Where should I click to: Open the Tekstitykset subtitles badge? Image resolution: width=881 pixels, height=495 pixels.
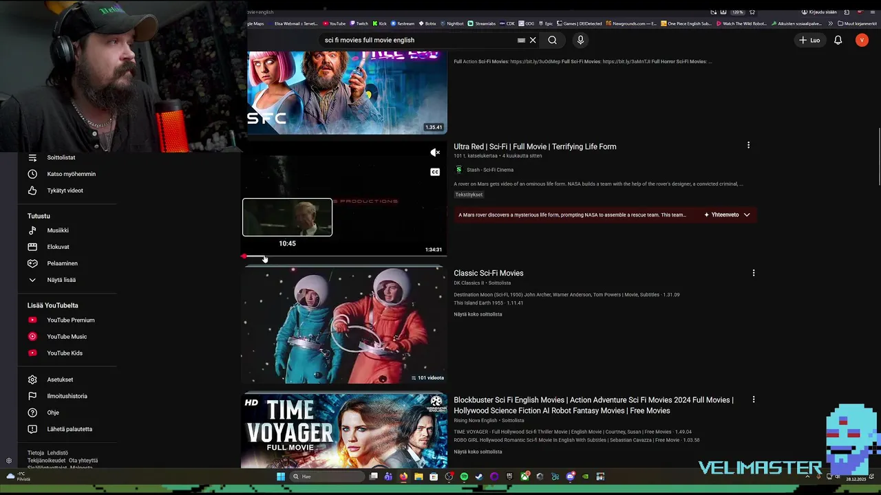click(469, 195)
